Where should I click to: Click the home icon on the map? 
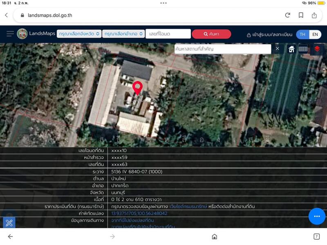point(291,49)
